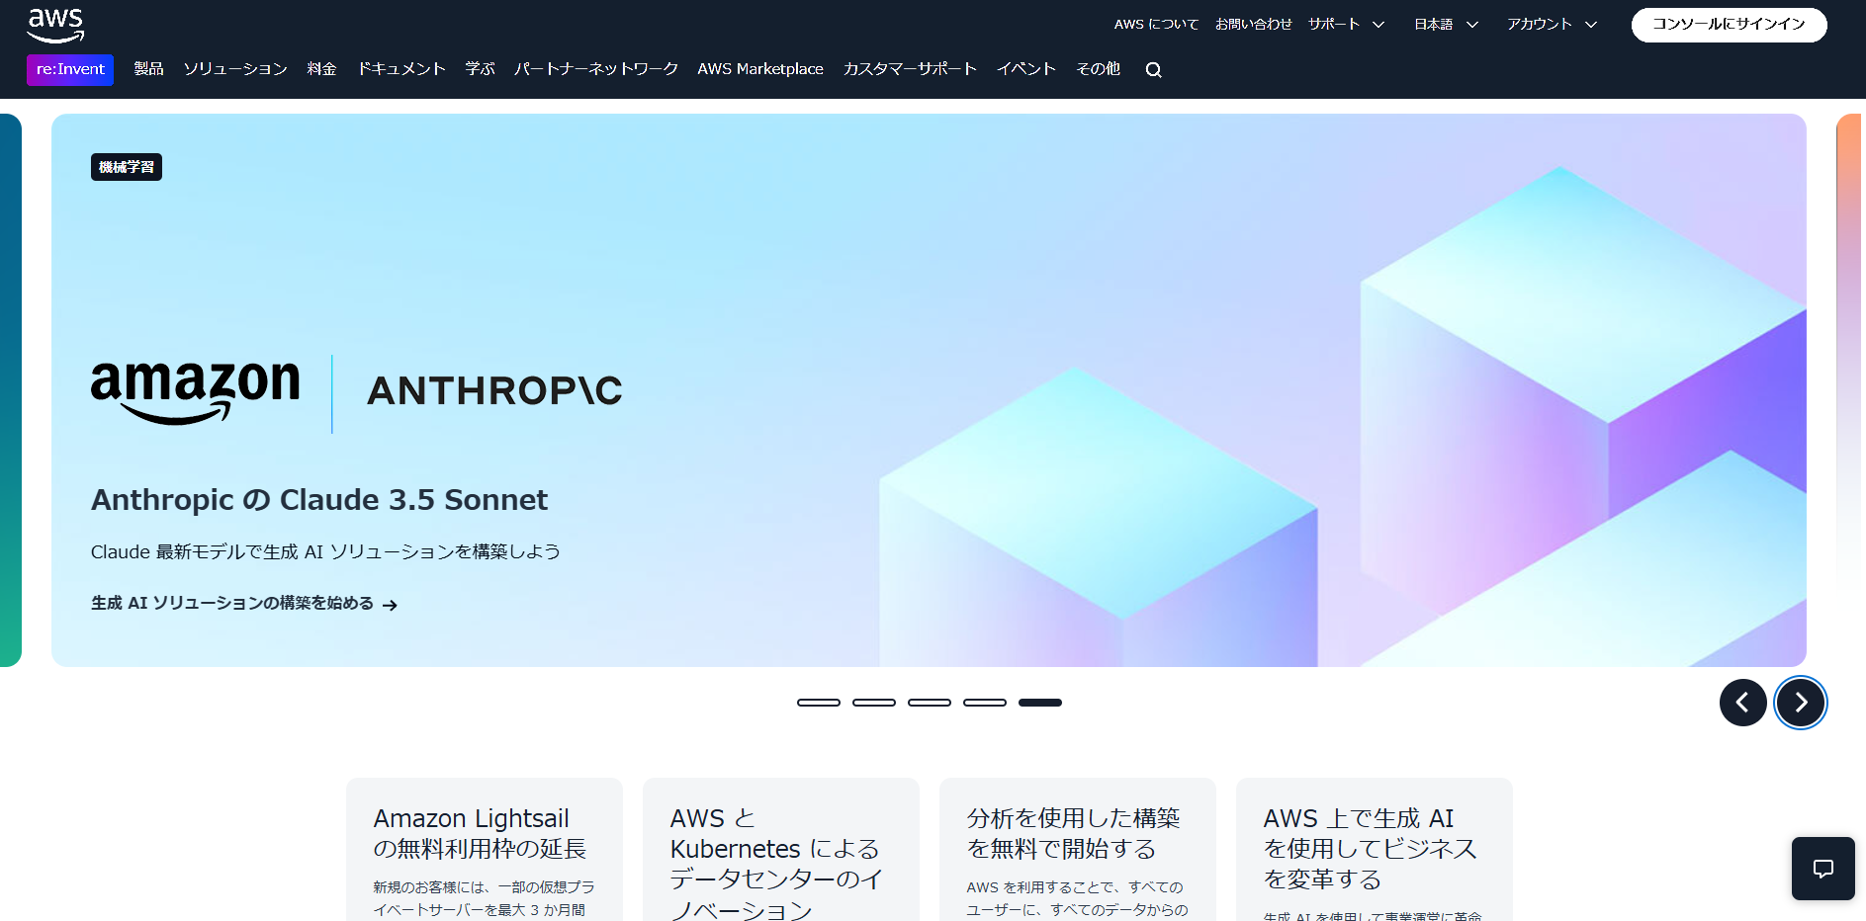Expand the サポート dropdown

click(x=1346, y=24)
